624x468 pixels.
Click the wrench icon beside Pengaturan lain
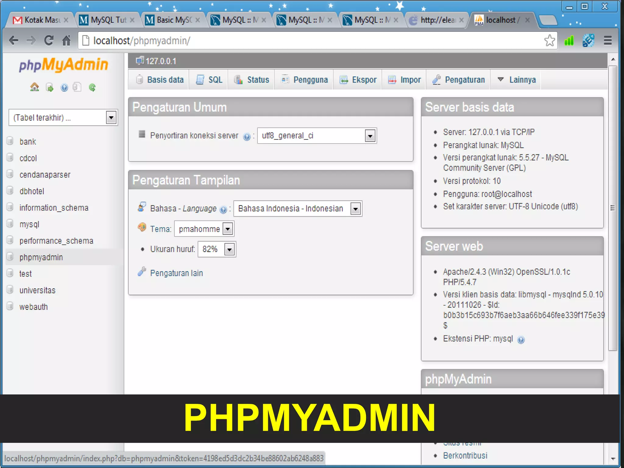tap(142, 271)
